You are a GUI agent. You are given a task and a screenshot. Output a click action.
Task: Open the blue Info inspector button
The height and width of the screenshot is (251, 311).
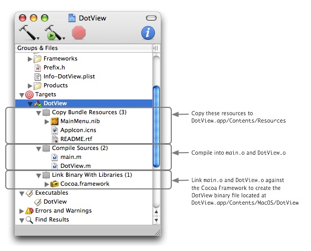(x=148, y=33)
